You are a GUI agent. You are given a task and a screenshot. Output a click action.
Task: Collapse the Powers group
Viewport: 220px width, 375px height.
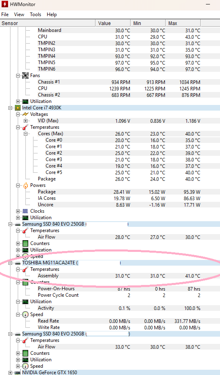(x=18, y=185)
